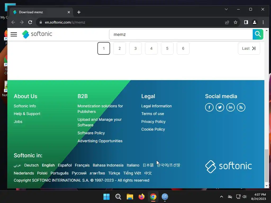Image resolution: width=271 pixels, height=203 pixels.
Task: Open File Explorer from taskbar
Action: point(130,197)
